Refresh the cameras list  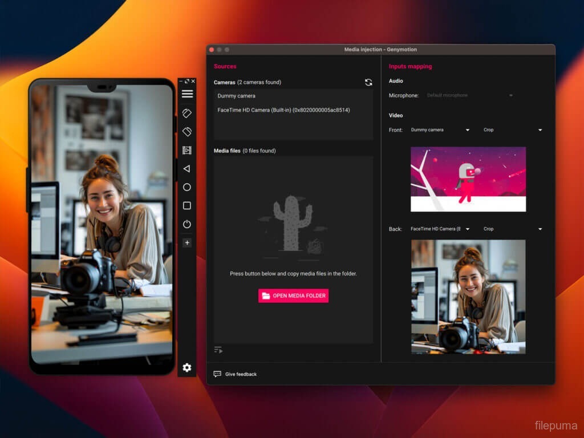point(368,82)
